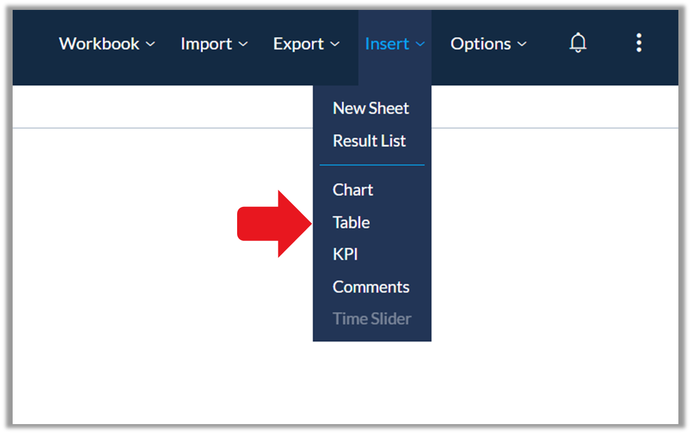Open the notifications bell icon
Screen dimensions: 691x434
pos(578,43)
